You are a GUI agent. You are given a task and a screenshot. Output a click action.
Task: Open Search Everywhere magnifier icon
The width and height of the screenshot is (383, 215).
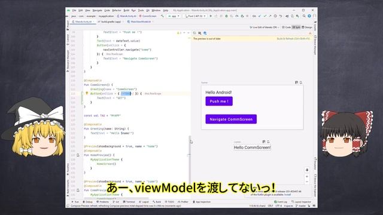click(304, 16)
